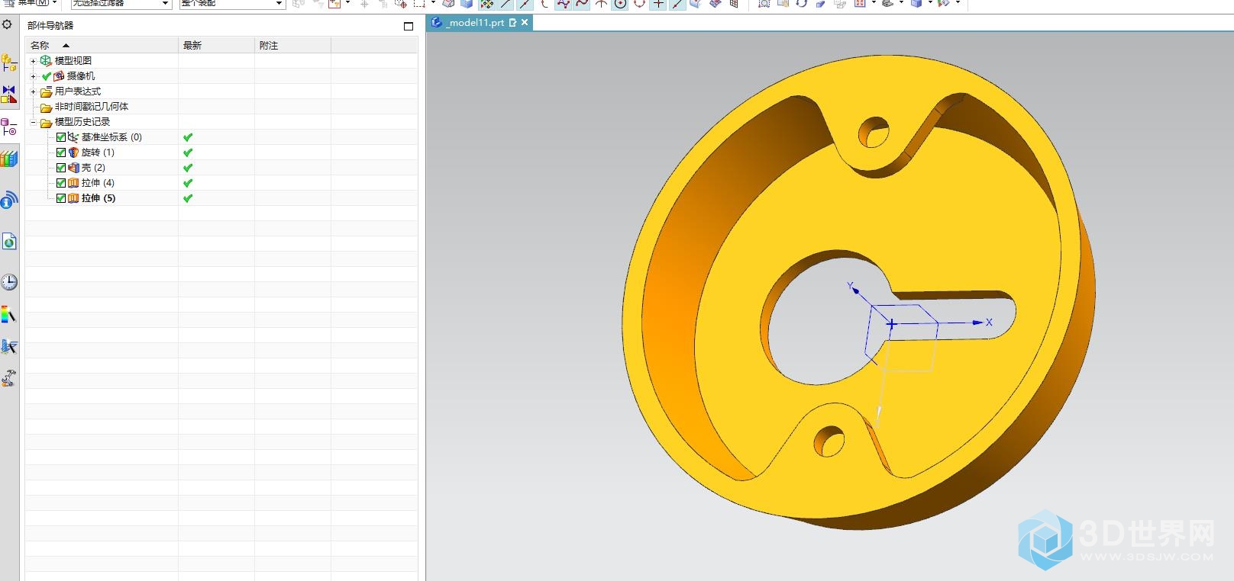The width and height of the screenshot is (1234, 581).
Task: Click the arc center snap icon
Action: (x=620, y=4)
